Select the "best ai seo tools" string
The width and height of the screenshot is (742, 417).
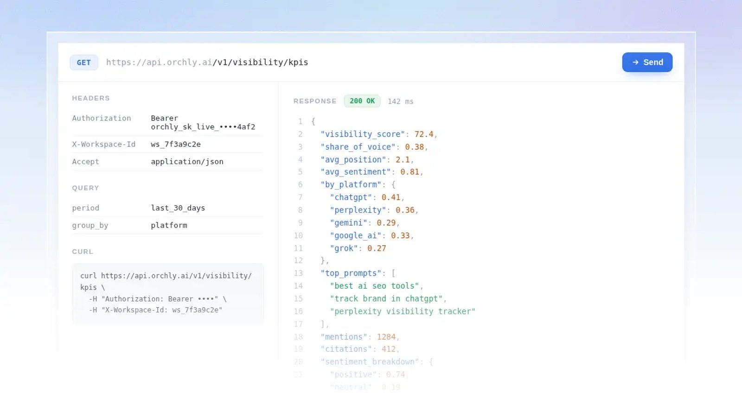[x=375, y=286]
